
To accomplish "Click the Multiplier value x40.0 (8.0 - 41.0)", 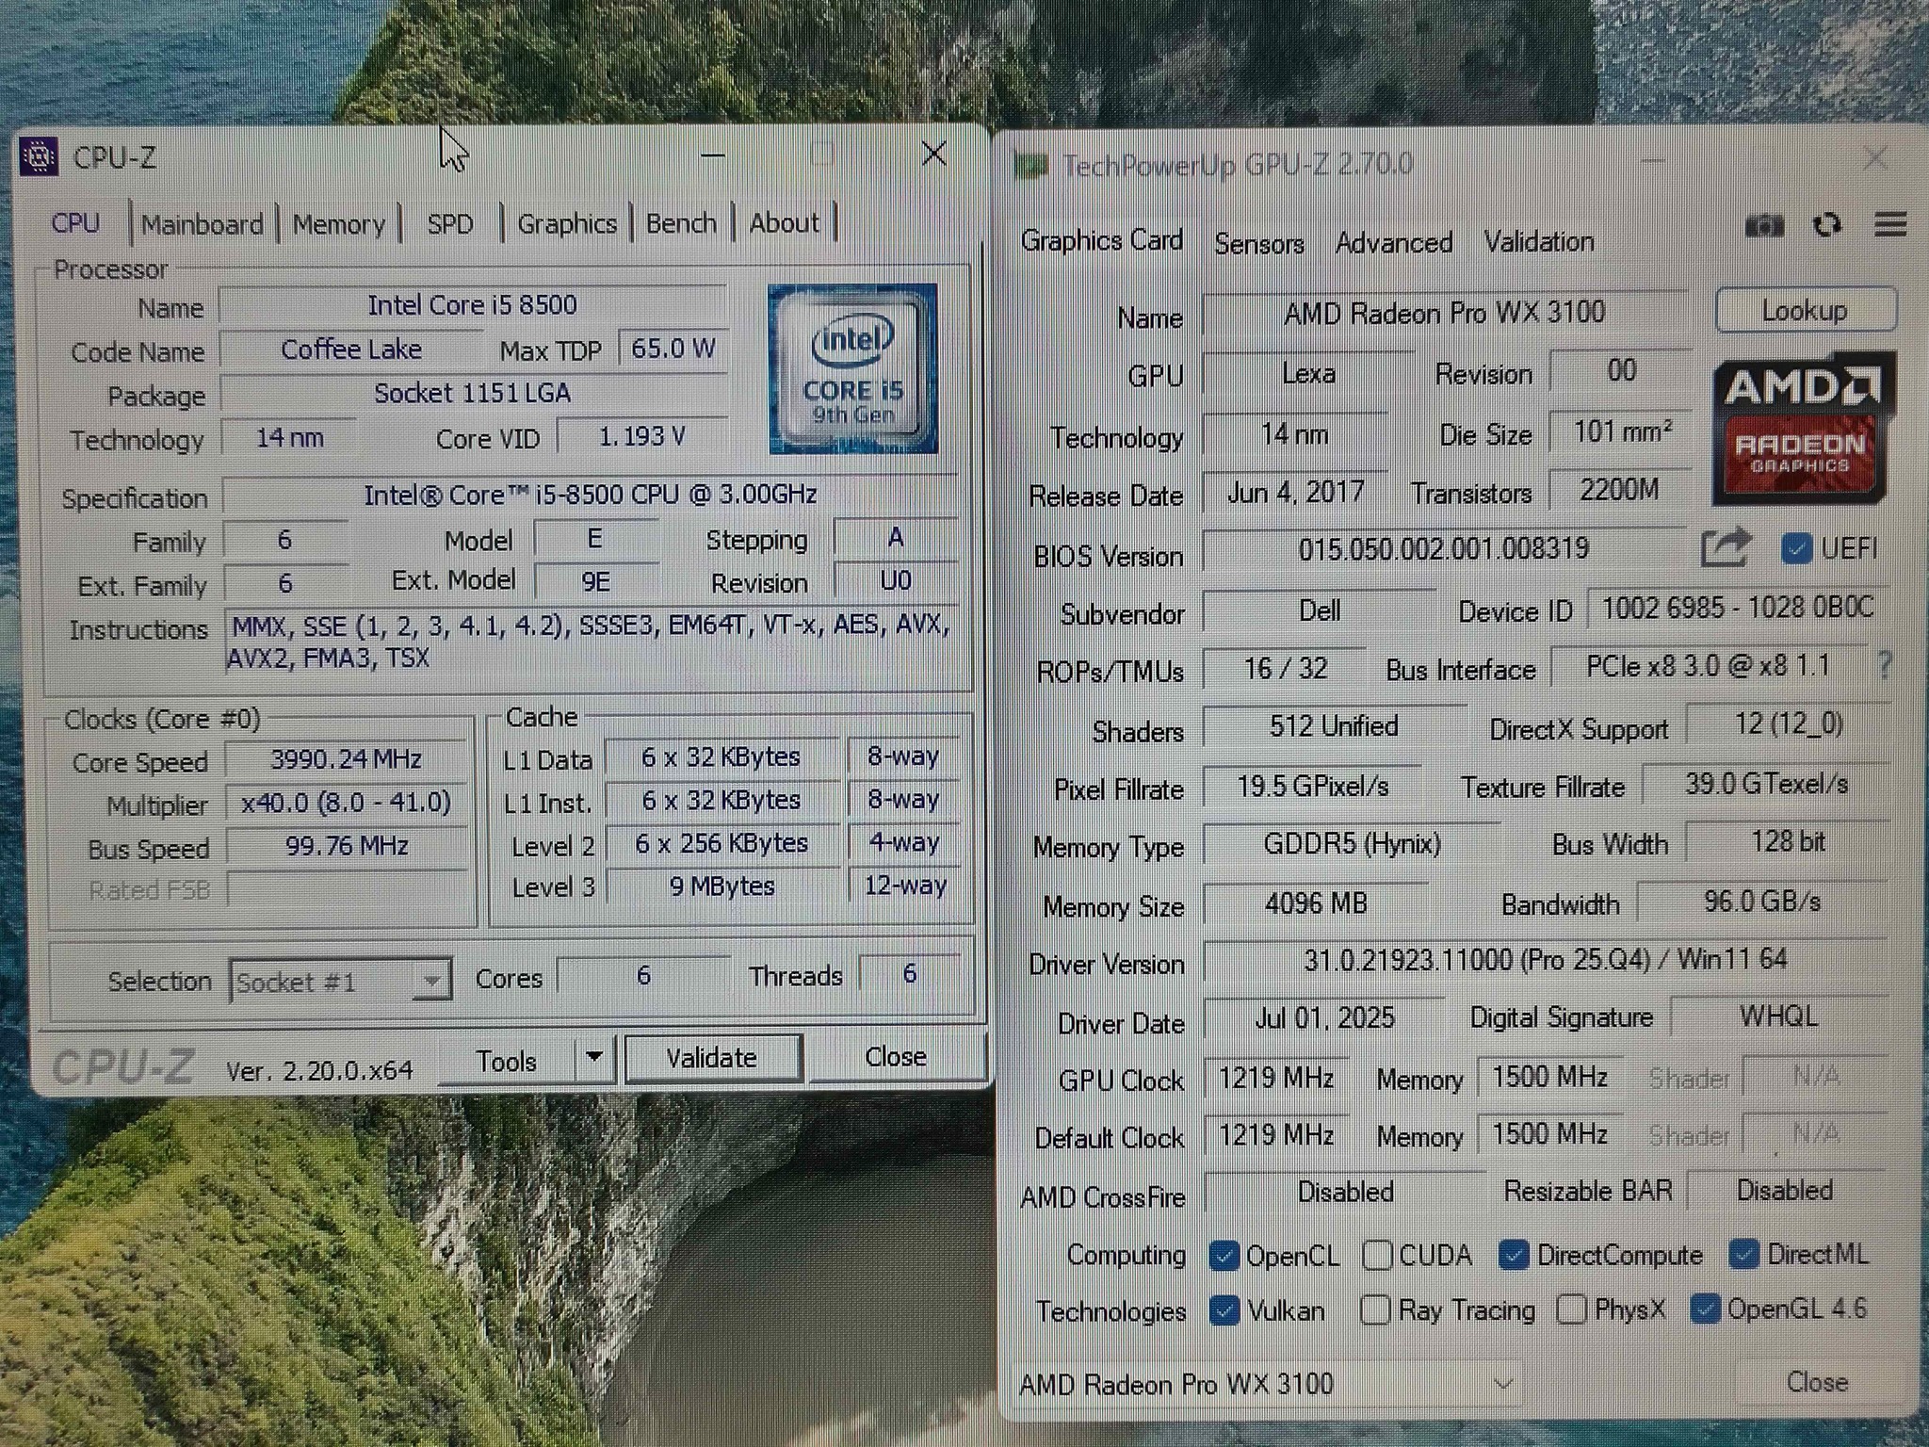I will coord(347,803).
